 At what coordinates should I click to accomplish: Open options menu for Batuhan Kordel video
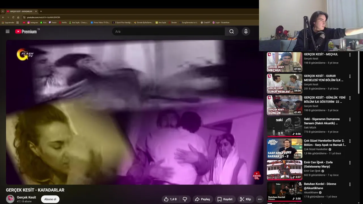point(350,184)
